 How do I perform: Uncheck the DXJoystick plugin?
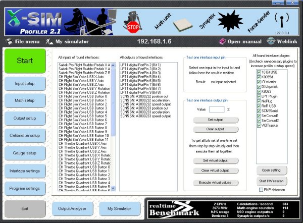coord(259,87)
